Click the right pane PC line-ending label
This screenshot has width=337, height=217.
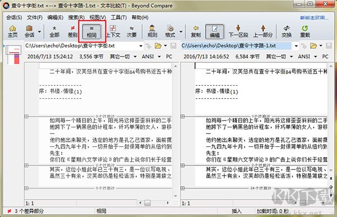click(x=325, y=57)
